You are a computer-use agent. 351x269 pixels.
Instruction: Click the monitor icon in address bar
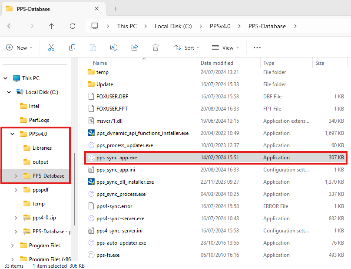[x=95, y=26]
